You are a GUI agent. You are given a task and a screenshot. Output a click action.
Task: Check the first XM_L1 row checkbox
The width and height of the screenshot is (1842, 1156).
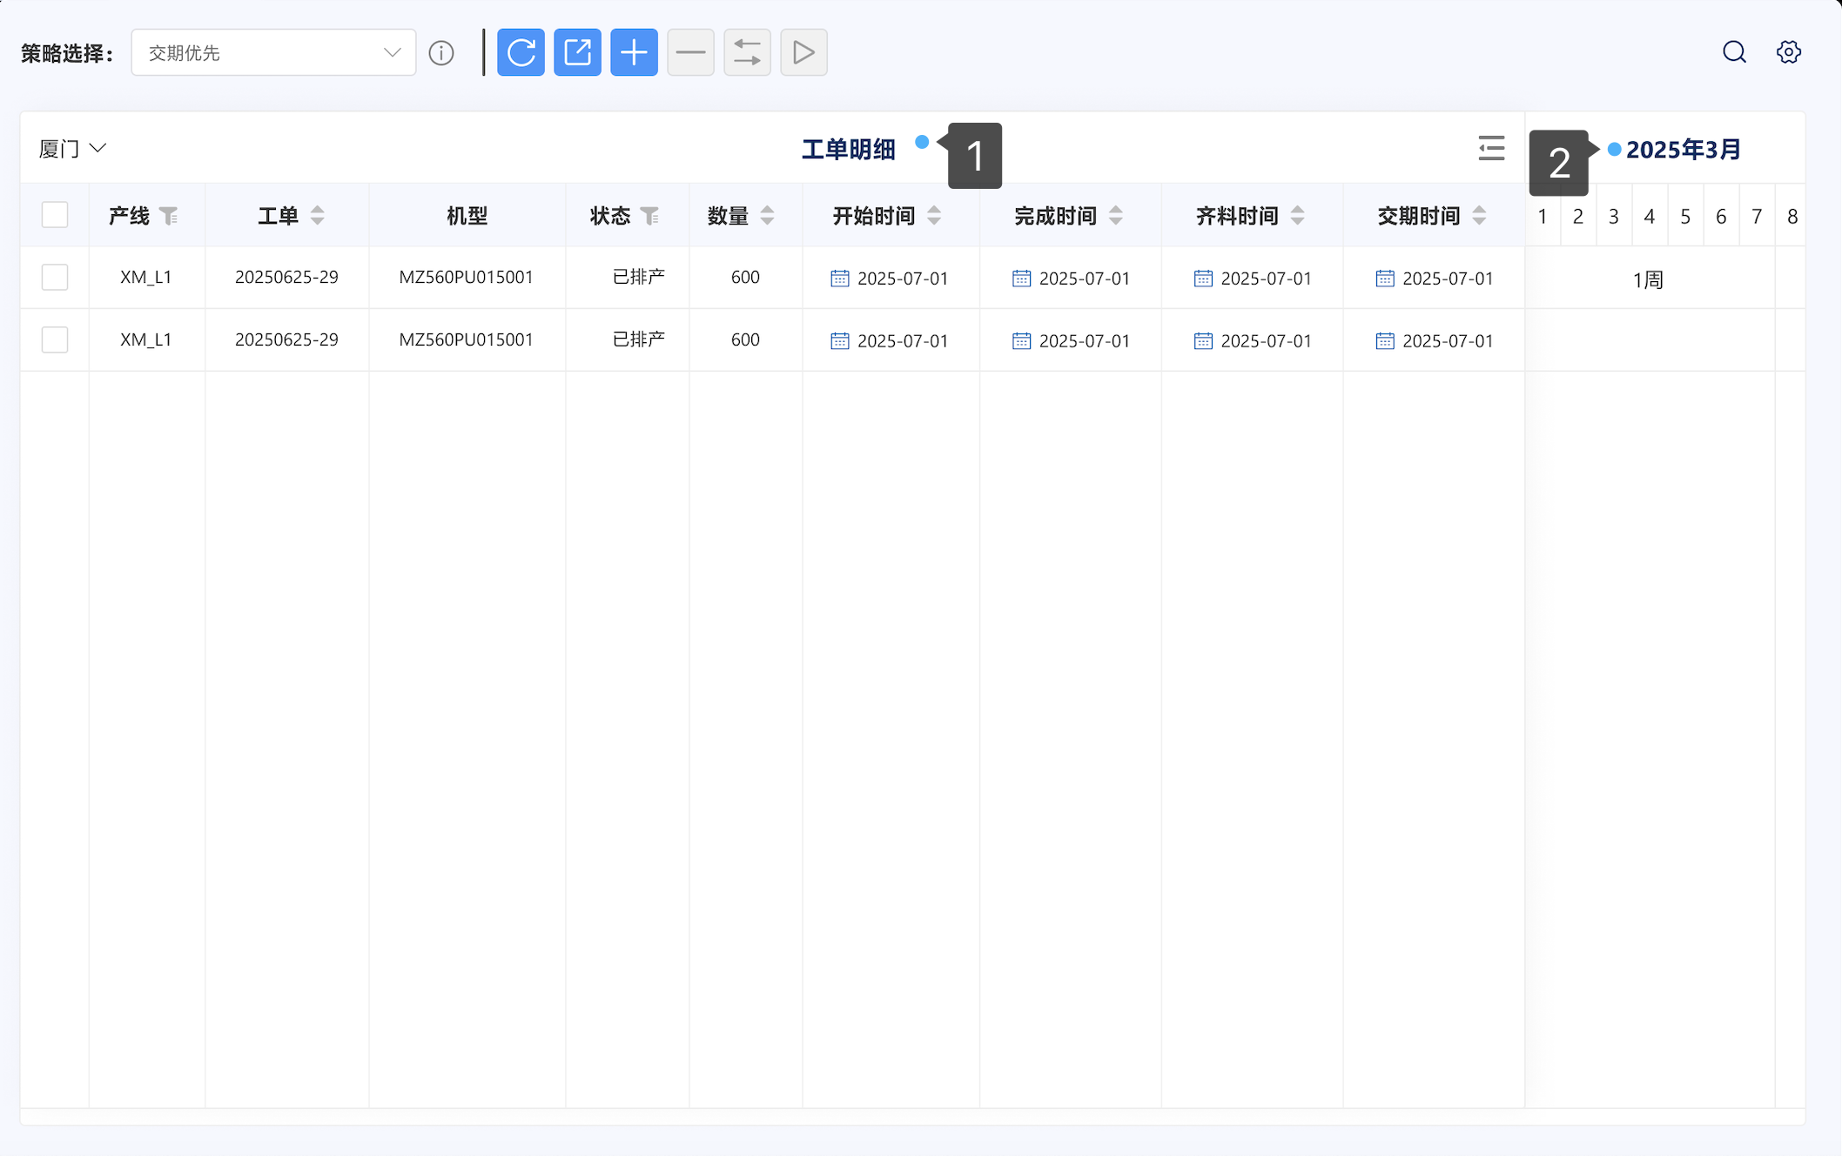point(55,278)
